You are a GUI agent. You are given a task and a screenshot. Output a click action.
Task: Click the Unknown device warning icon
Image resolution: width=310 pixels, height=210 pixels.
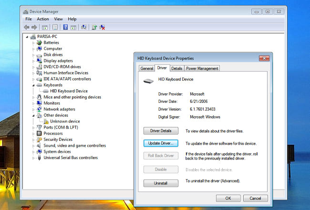[x=46, y=121]
